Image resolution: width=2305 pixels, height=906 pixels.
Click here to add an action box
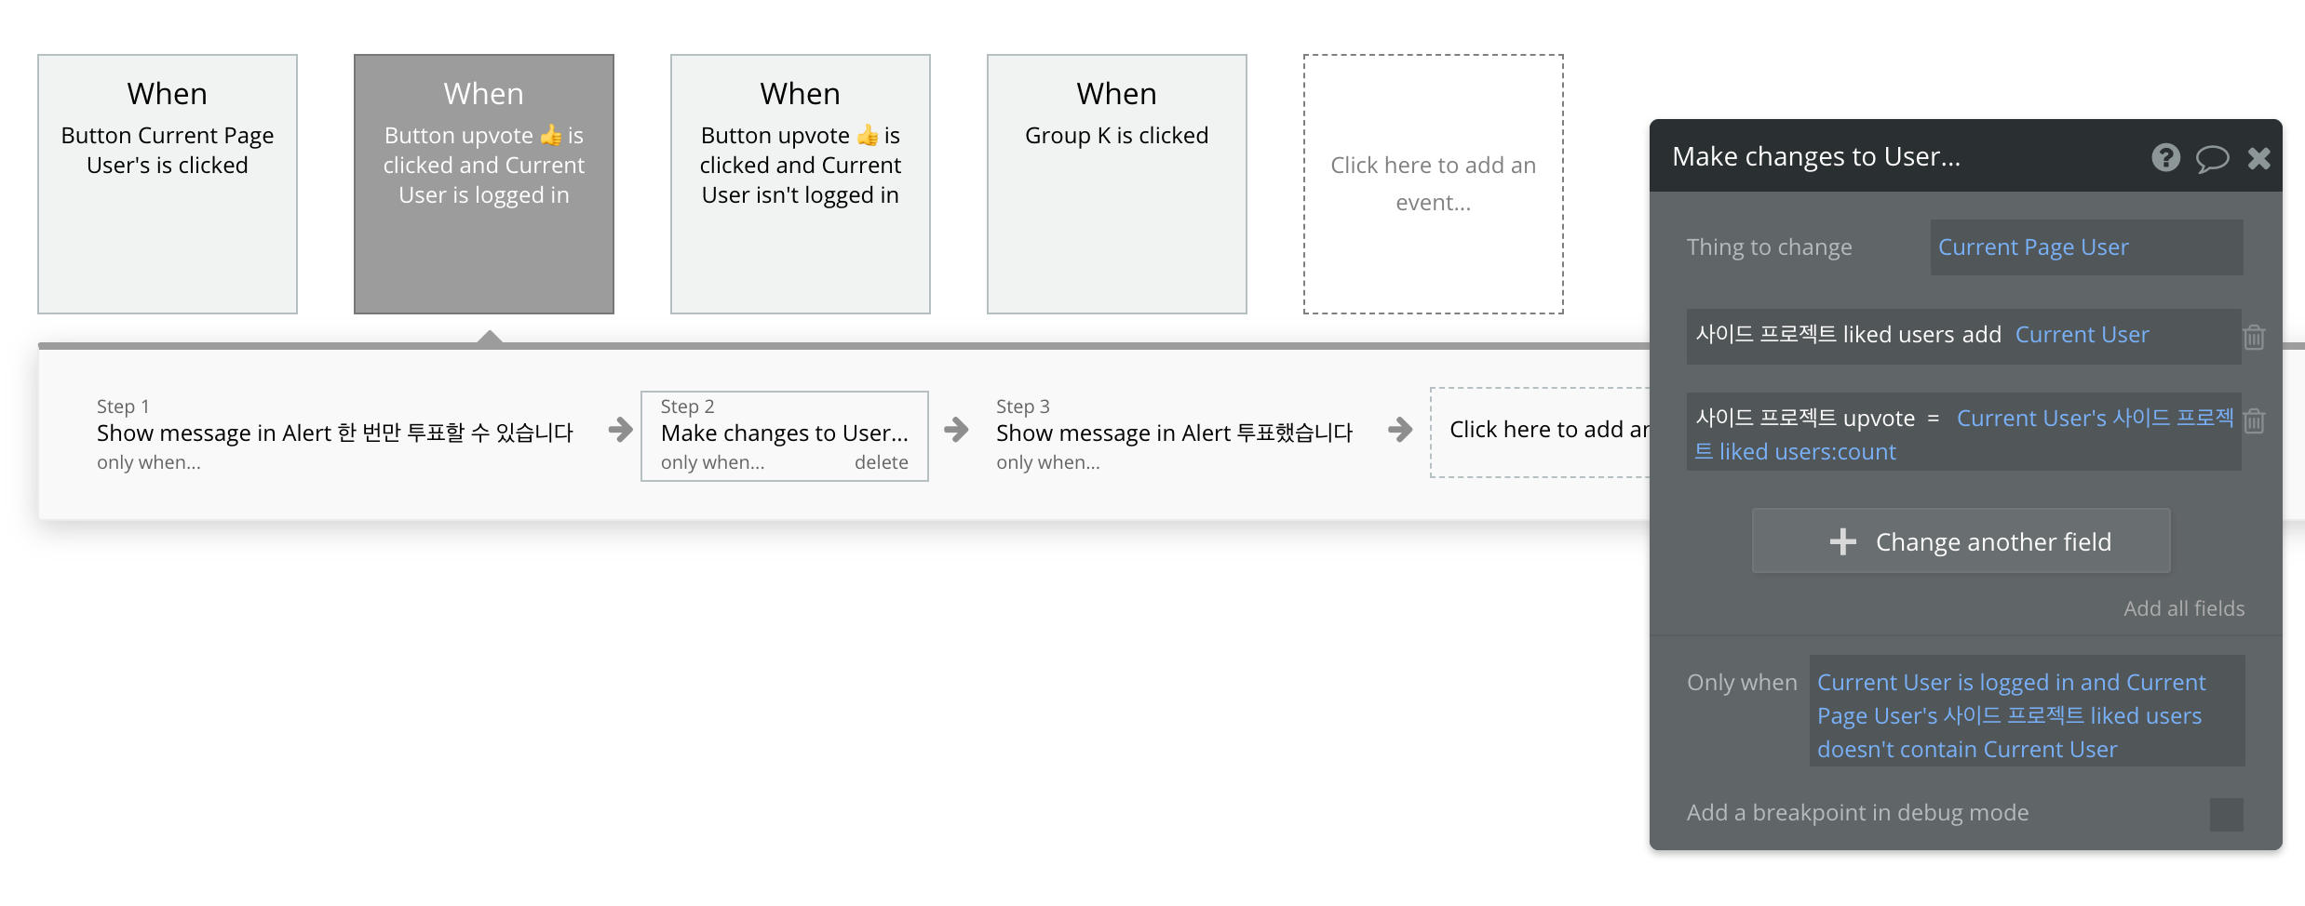[x=1541, y=432]
